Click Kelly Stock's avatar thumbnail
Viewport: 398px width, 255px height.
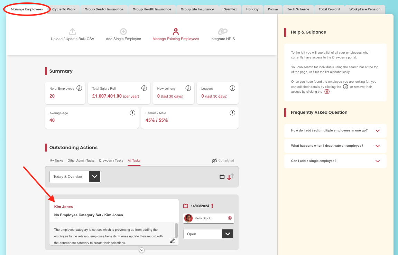[x=188, y=218]
